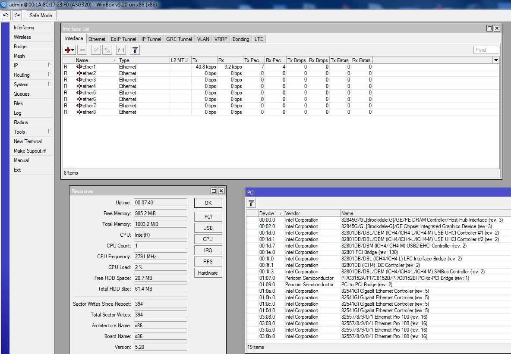Viewport: 511px width, 354px height.
Task: Open the Wireless menu item
Action: point(22,37)
